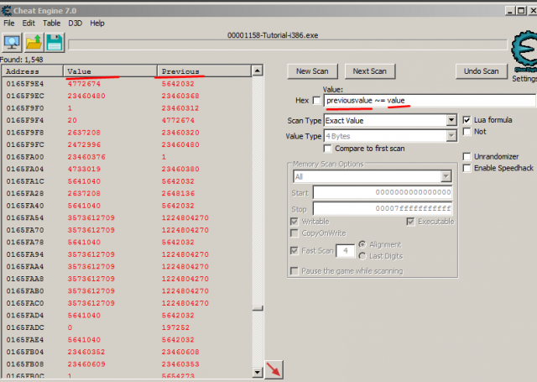Toggle the Lua formula checkbox
This screenshot has height=382, width=537.
click(x=467, y=120)
